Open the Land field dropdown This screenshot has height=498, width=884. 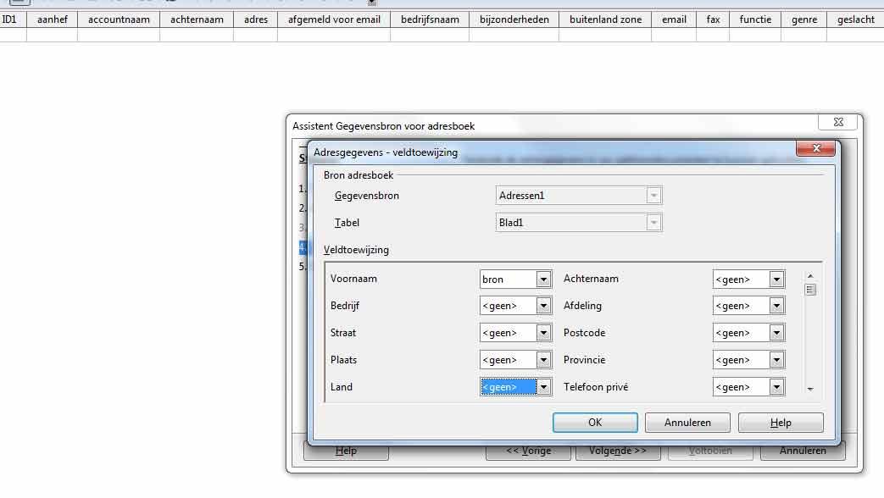543,387
